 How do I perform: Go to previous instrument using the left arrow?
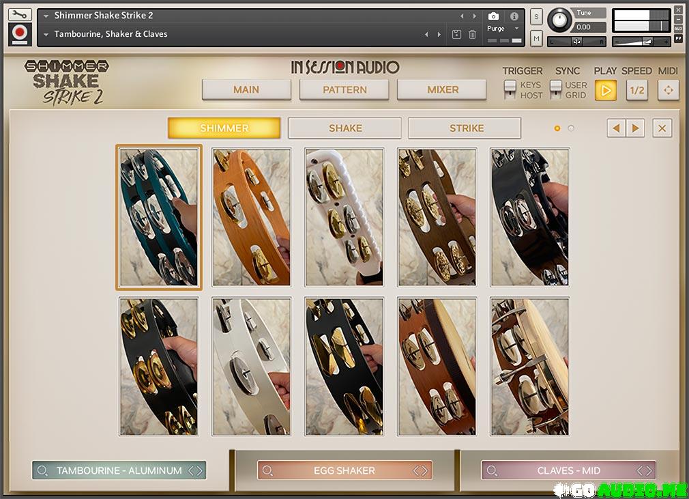[x=462, y=16]
